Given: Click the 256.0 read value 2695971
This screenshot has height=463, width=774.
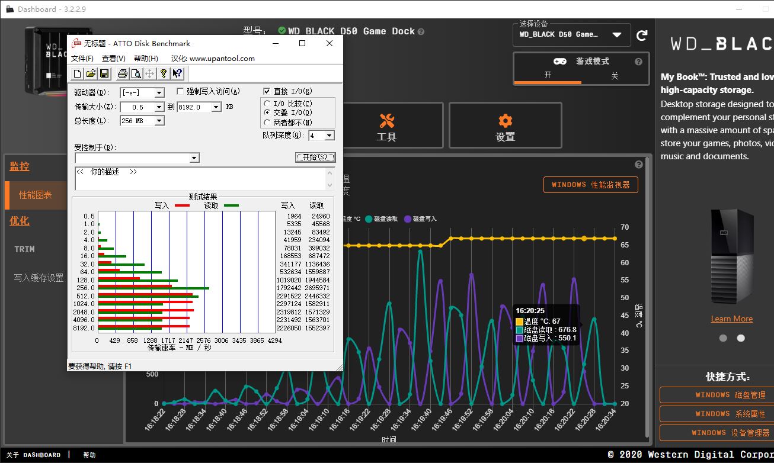Looking at the screenshot, I should 317,288.
